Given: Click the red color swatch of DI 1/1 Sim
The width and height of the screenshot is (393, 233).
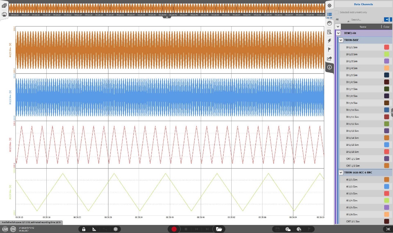Looking at the screenshot, I should tap(386, 47).
